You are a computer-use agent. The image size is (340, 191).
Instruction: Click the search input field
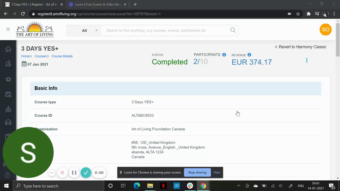(x=166, y=30)
